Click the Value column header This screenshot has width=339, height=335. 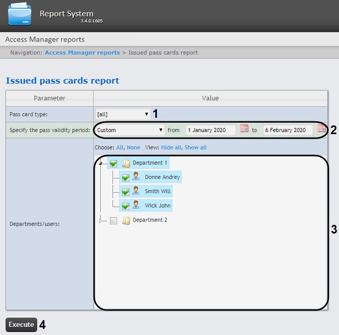(x=211, y=98)
